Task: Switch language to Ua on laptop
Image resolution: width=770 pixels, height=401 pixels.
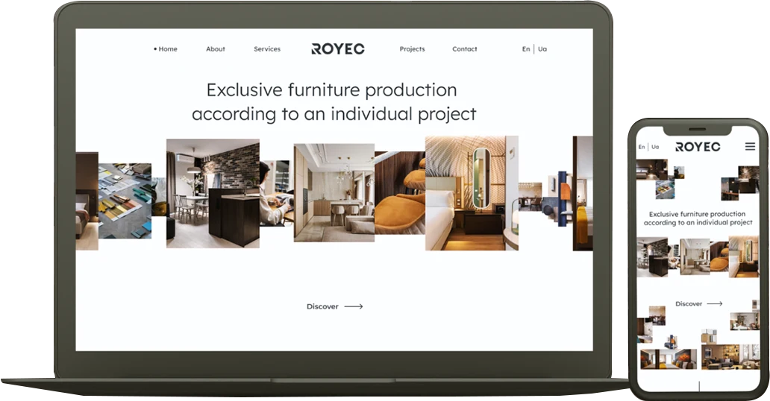Action: pos(542,49)
